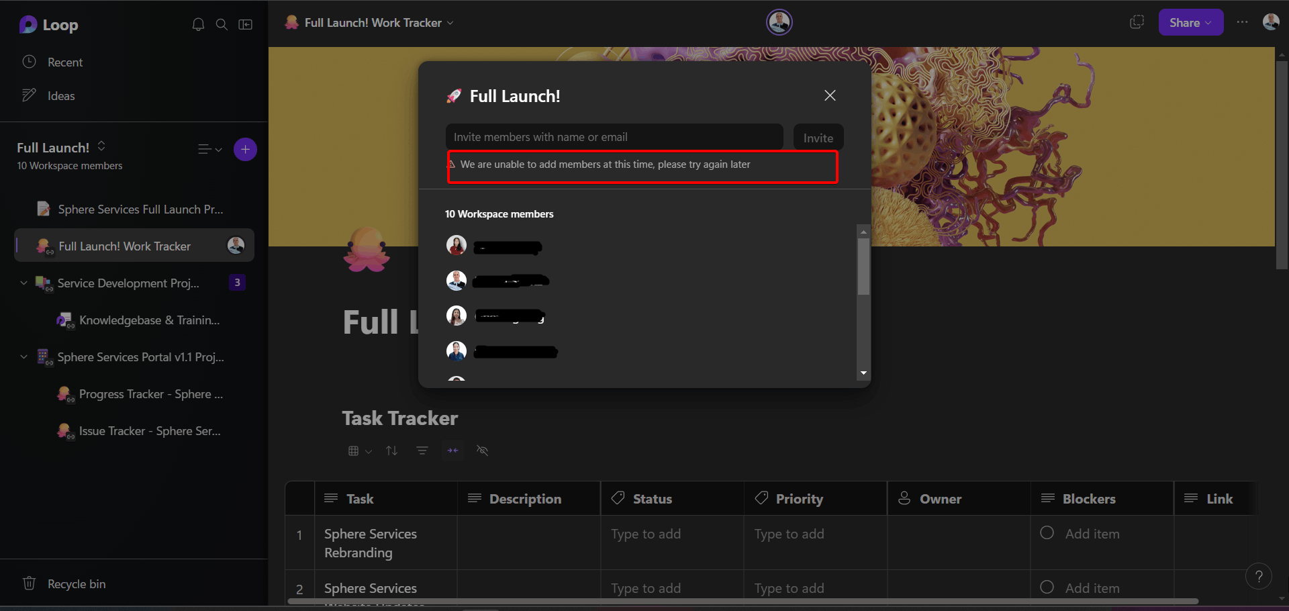The height and width of the screenshot is (611, 1289).
Task: Click the members list scrollbar thumb
Action: click(863, 267)
